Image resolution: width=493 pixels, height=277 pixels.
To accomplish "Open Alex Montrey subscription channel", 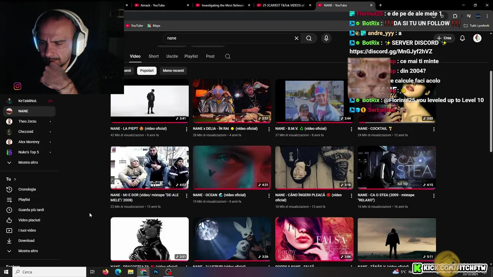I will point(29,142).
